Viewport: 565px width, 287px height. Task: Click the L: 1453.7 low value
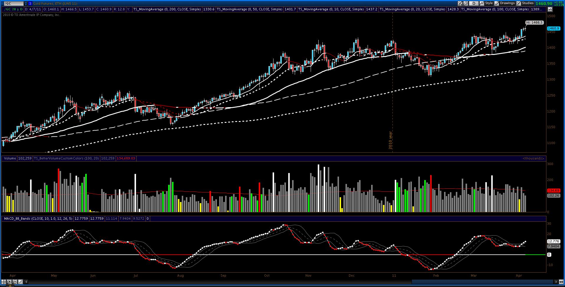click(x=86, y=9)
